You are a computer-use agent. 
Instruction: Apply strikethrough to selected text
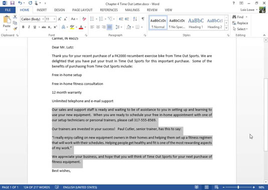[44, 27]
